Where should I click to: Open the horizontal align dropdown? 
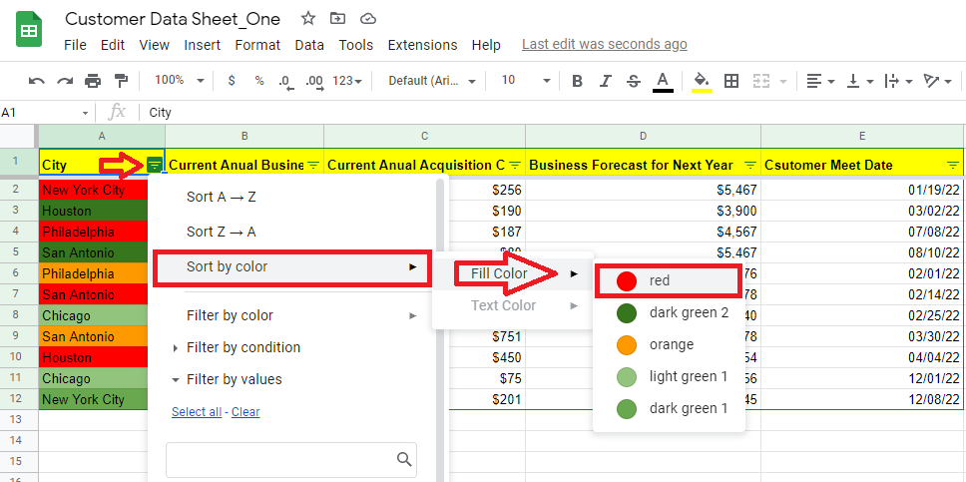click(820, 81)
